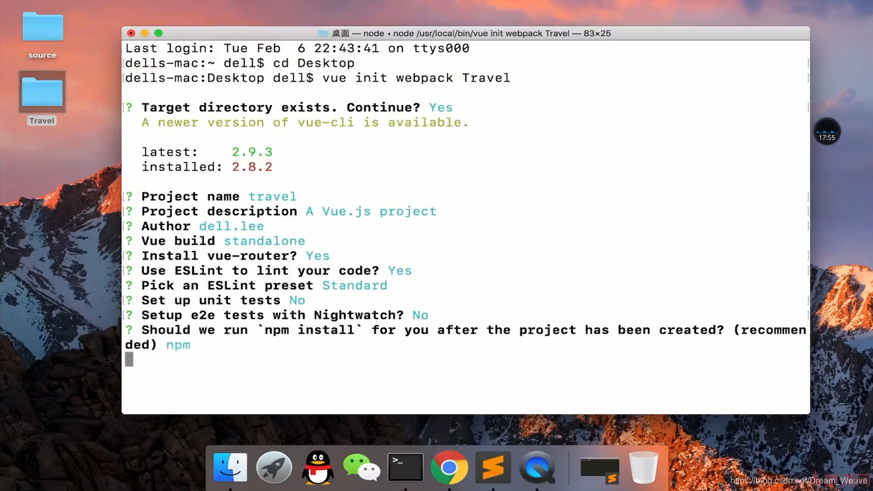
Task: Click the "Install vue-router?" prompt text
Action: tap(219, 256)
